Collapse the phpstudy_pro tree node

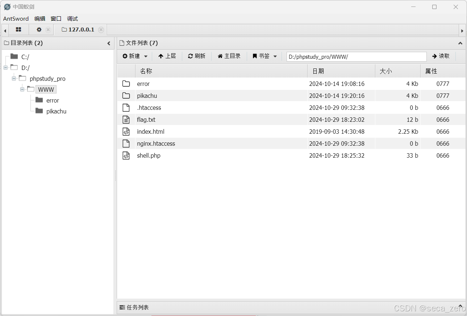point(14,79)
